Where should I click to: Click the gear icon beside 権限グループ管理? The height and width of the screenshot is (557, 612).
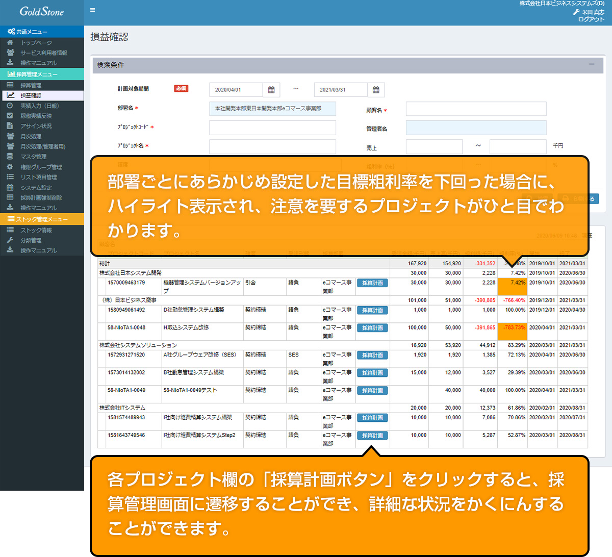[x=10, y=167]
